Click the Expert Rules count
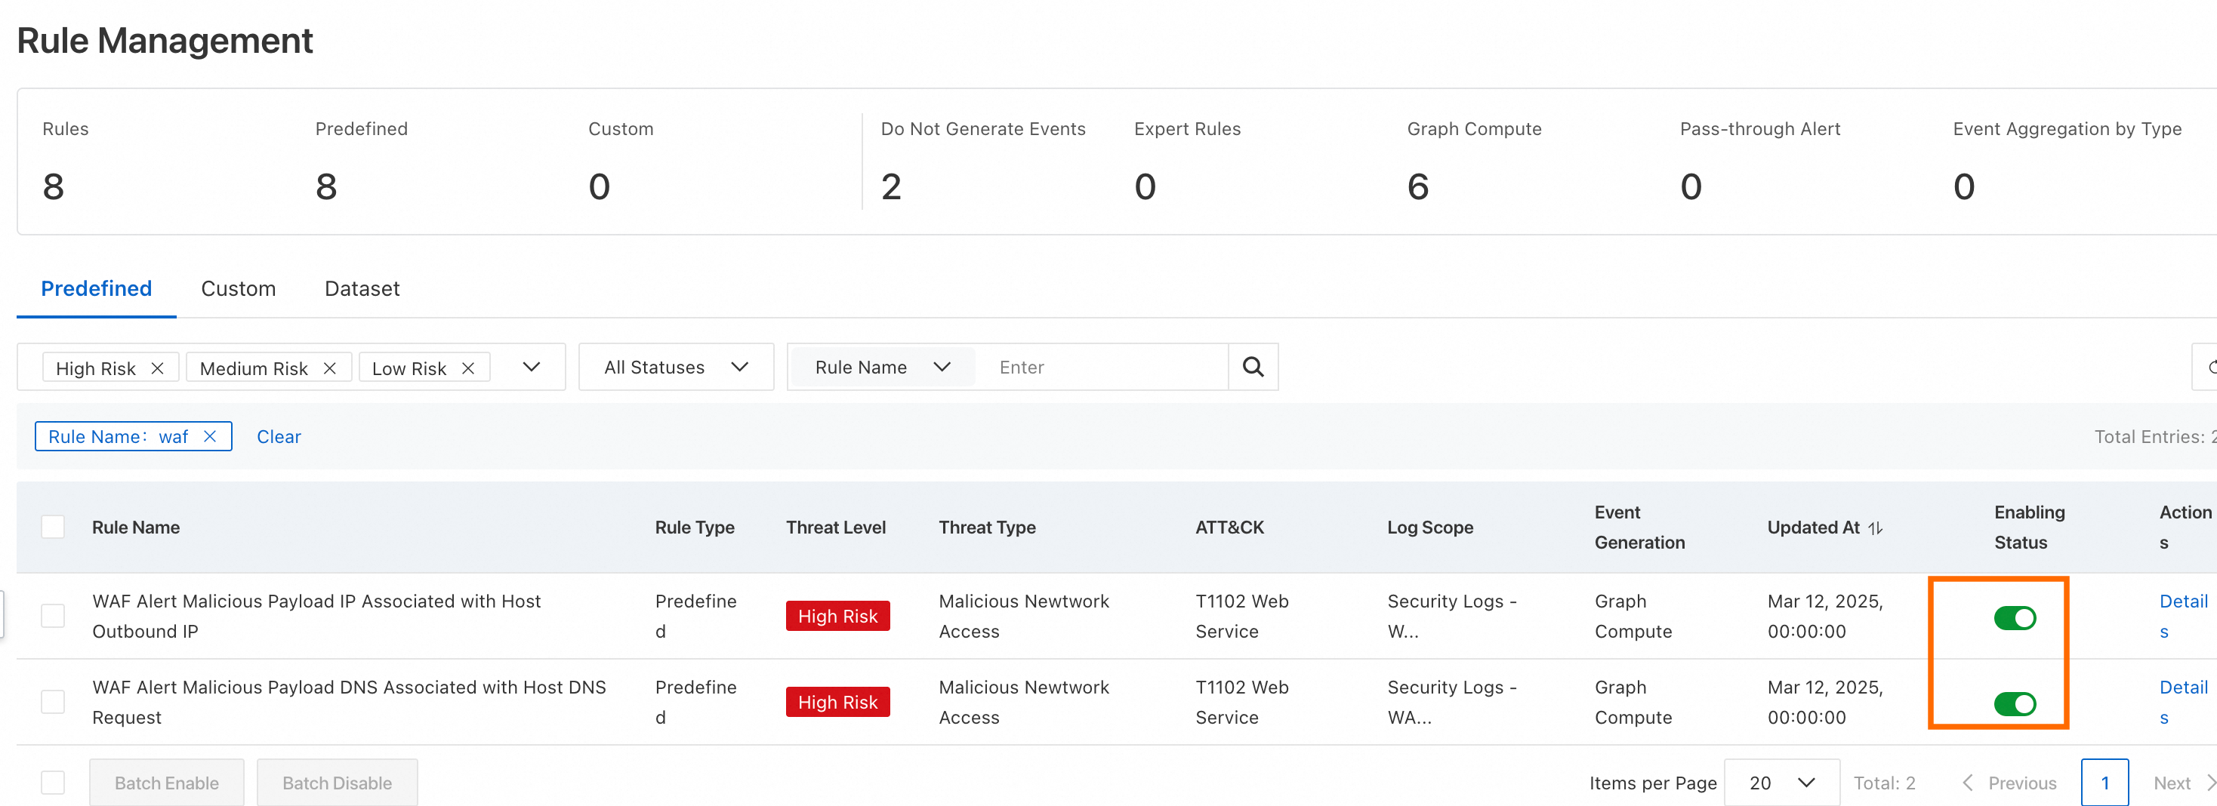The height and width of the screenshot is (806, 2217). 1146,186
